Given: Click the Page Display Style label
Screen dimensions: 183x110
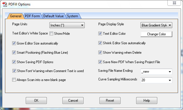Looking at the screenshot, I should tap(111, 24).
